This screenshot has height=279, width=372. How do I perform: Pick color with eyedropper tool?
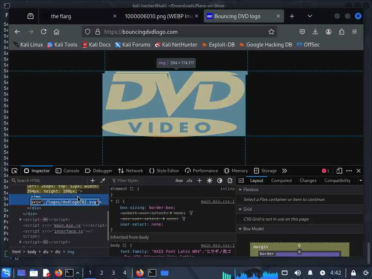click(x=103, y=181)
